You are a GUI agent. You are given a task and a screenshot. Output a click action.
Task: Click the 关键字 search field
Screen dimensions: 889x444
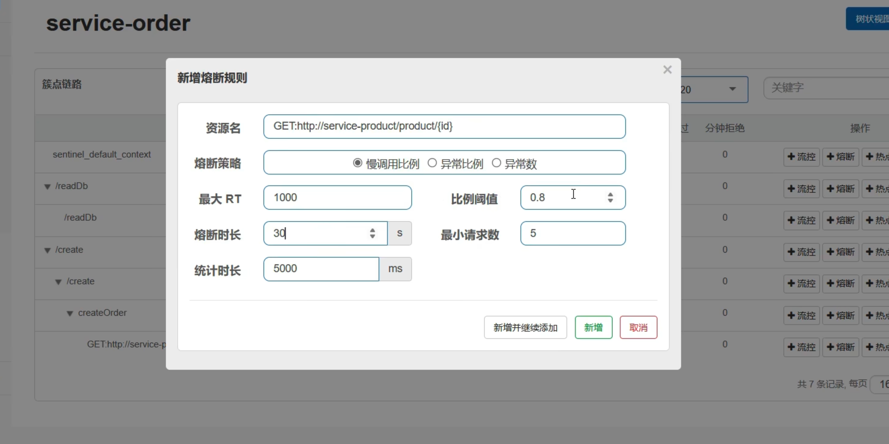click(x=824, y=88)
